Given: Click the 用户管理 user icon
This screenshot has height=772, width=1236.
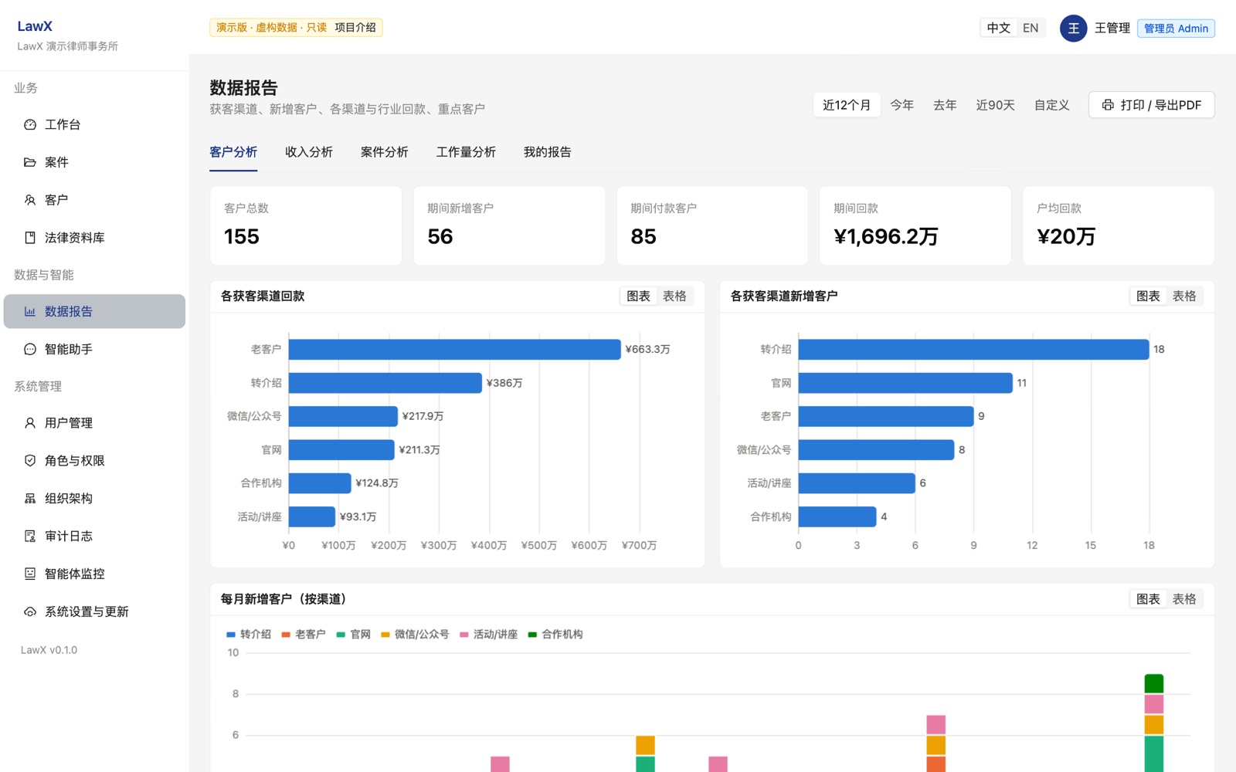Looking at the screenshot, I should tap(30, 423).
